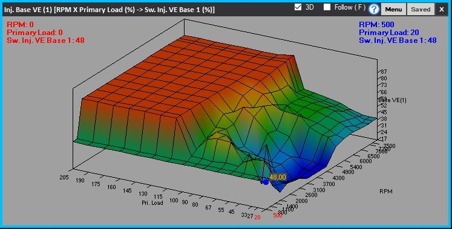Click the yellow 48,00 value label
Viewport: 452px width, 229px height.
278,177
